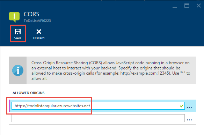The width and height of the screenshot is (204, 135).
Task: Maximize the CORS blade
Action: [x=187, y=6]
